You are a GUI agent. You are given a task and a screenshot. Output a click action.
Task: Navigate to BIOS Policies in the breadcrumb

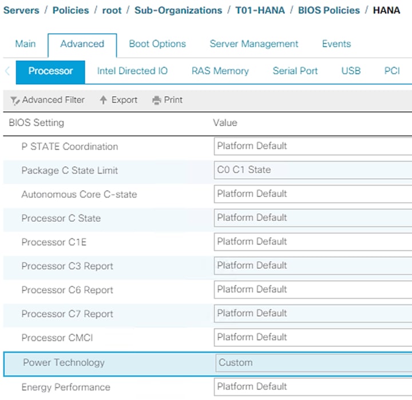click(x=328, y=10)
